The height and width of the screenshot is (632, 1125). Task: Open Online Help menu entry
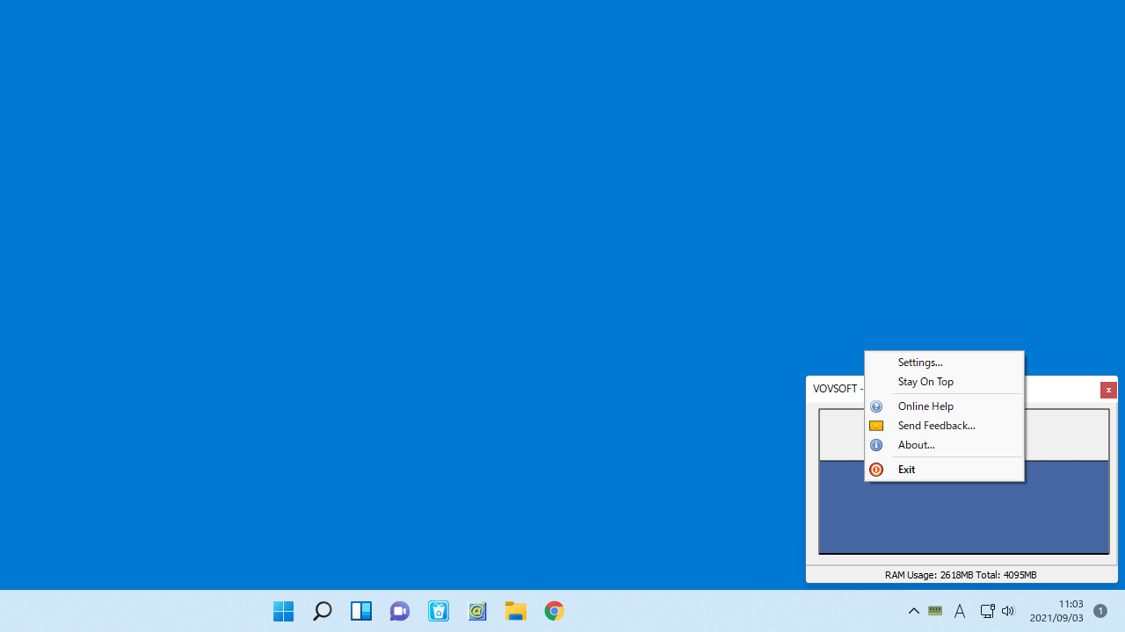[x=944, y=406]
